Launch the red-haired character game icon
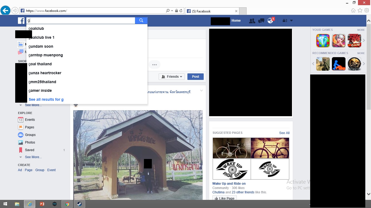The image size is (371, 208). pyautogui.click(x=354, y=41)
